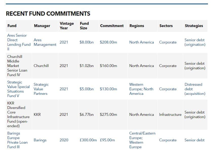Click Senior debt (origination) in the KKR row
The image size is (212, 155).
[x=195, y=115]
